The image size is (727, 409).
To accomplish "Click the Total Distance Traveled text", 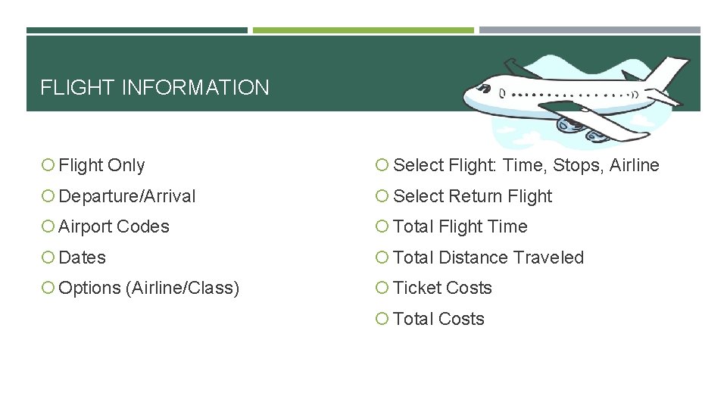I will point(488,258).
